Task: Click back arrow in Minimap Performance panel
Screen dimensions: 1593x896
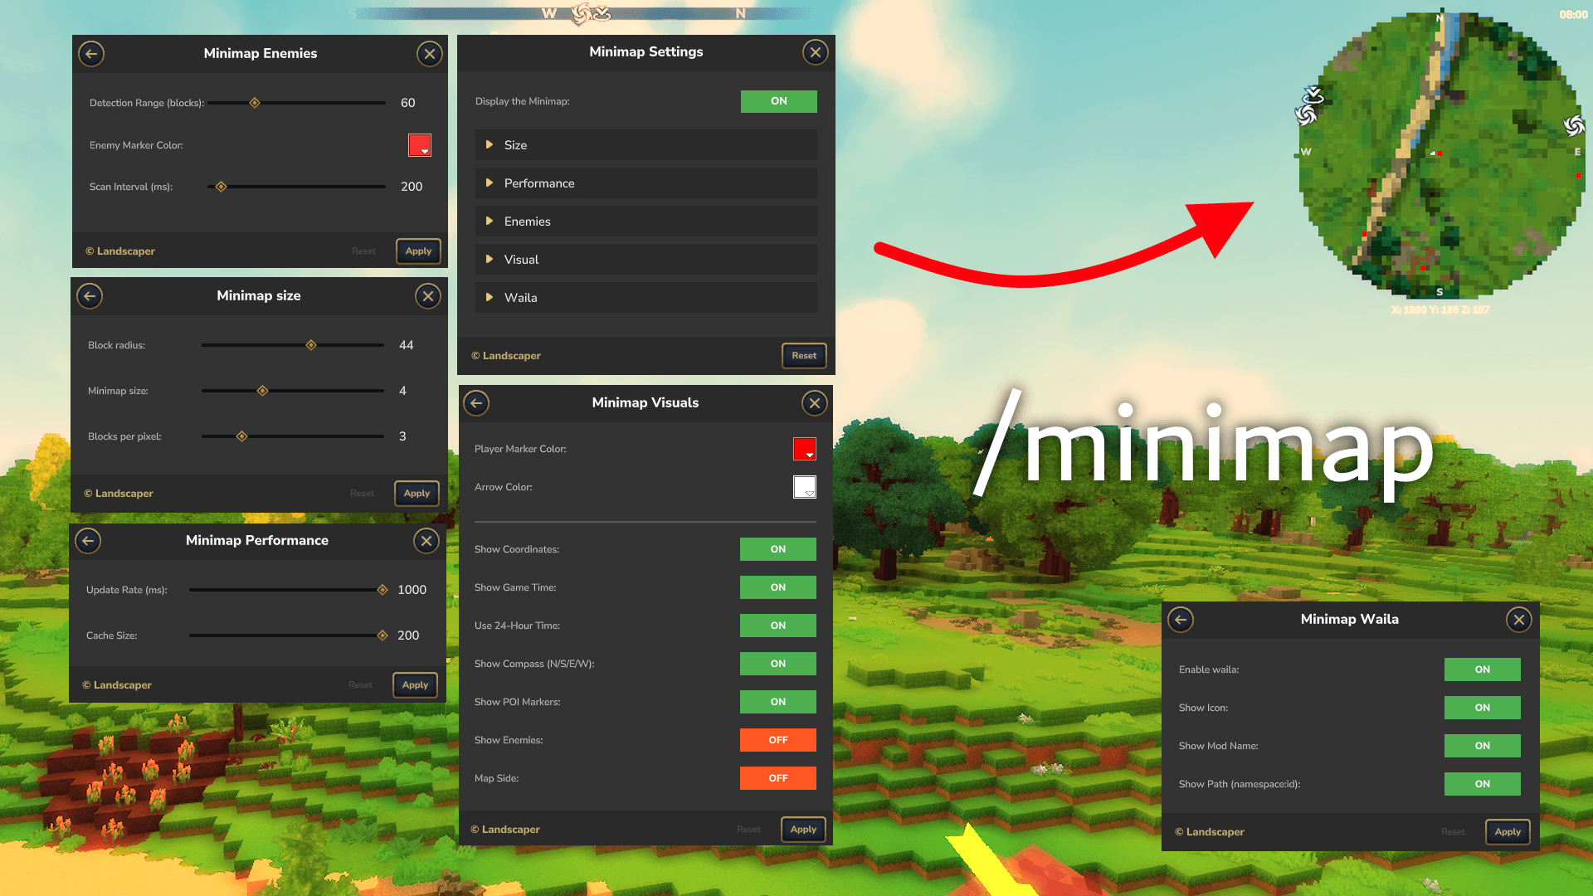Action: (88, 541)
